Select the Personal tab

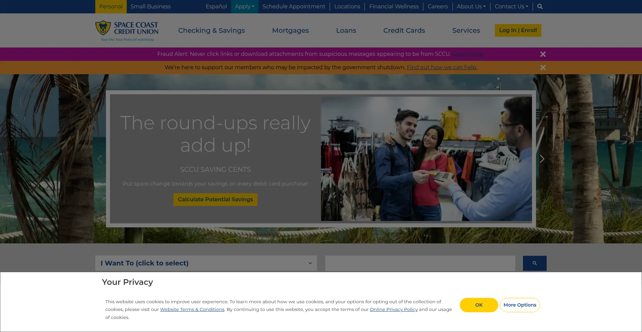point(111,6)
